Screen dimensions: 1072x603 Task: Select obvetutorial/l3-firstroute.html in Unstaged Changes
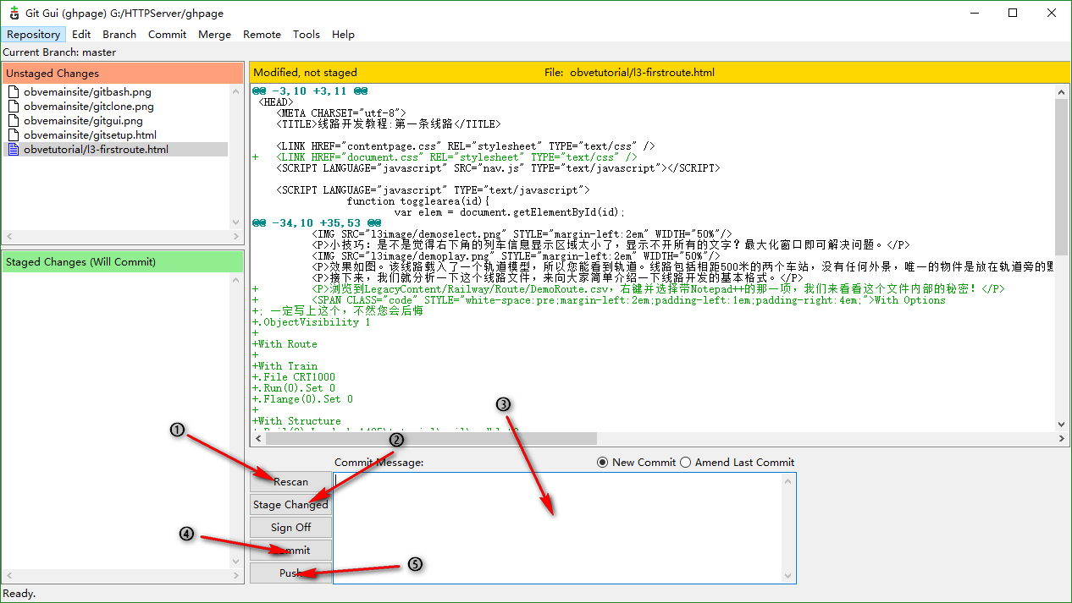click(96, 150)
